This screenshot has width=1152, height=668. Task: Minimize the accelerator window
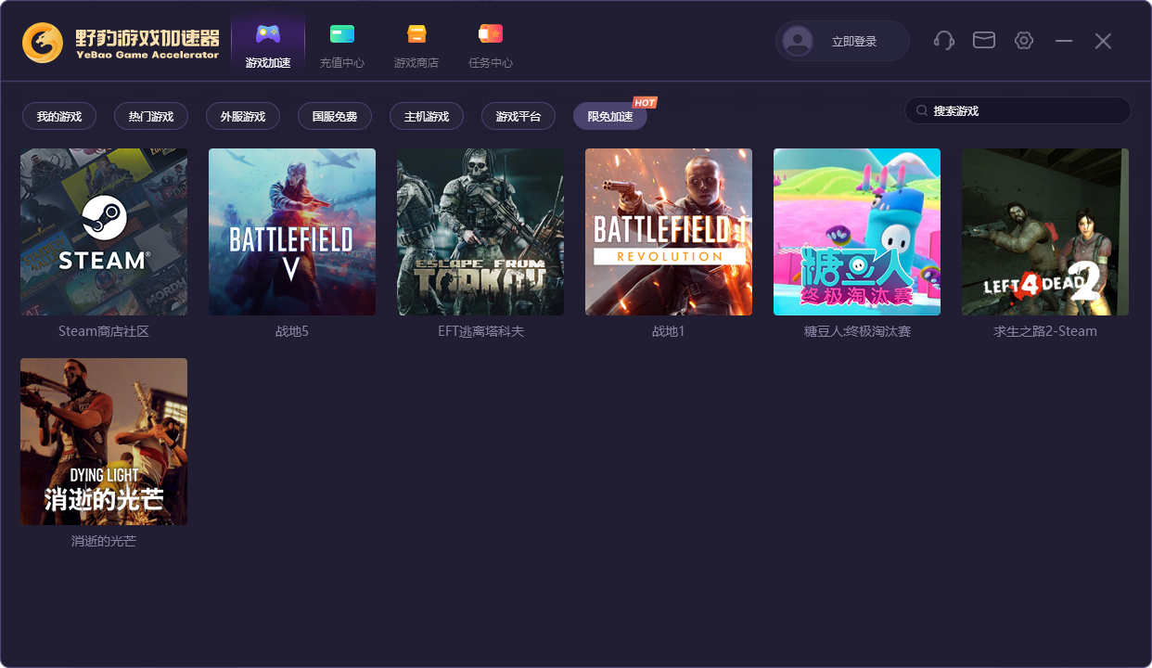(x=1064, y=41)
